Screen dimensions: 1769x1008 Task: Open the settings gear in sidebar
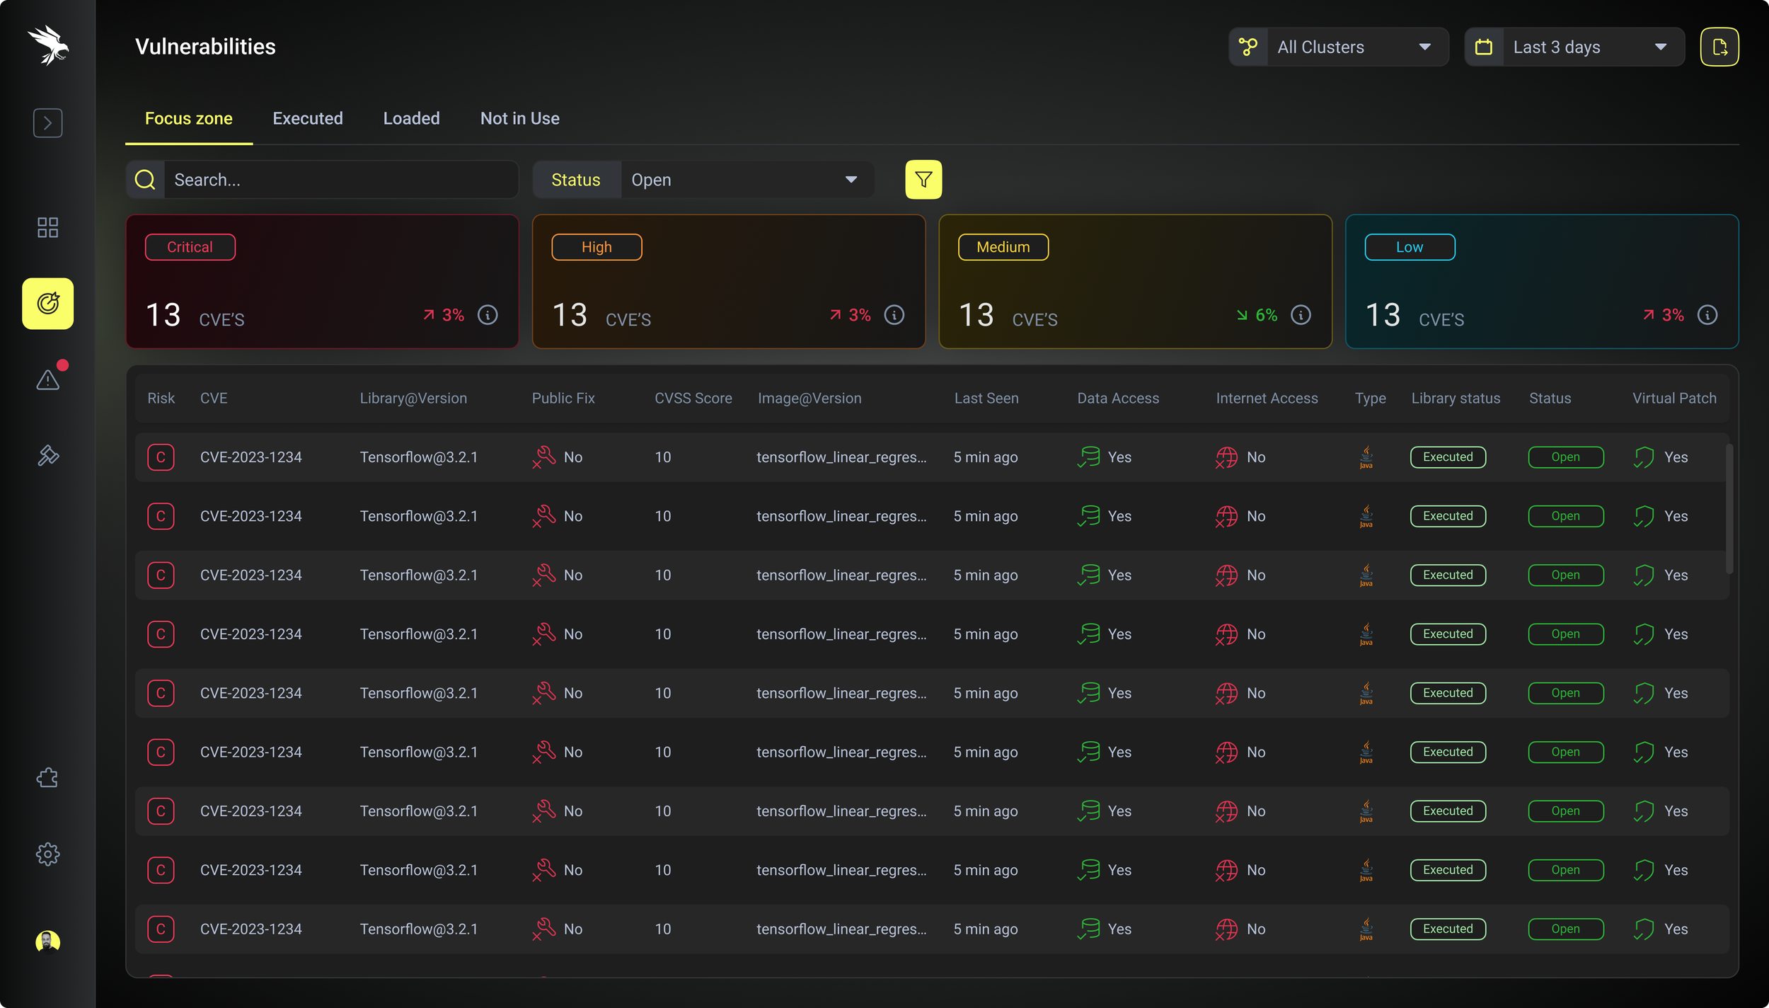[47, 854]
